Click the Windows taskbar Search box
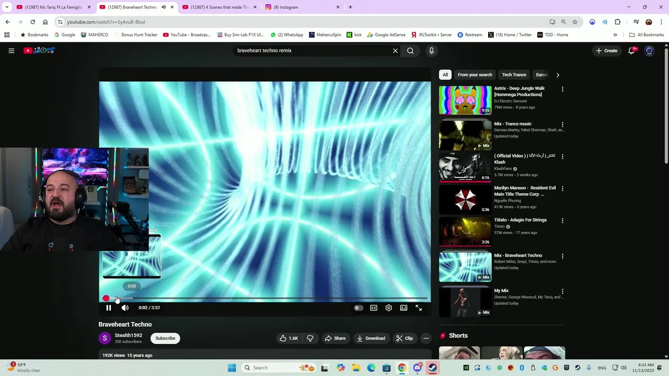The image size is (669, 376). click(279, 368)
